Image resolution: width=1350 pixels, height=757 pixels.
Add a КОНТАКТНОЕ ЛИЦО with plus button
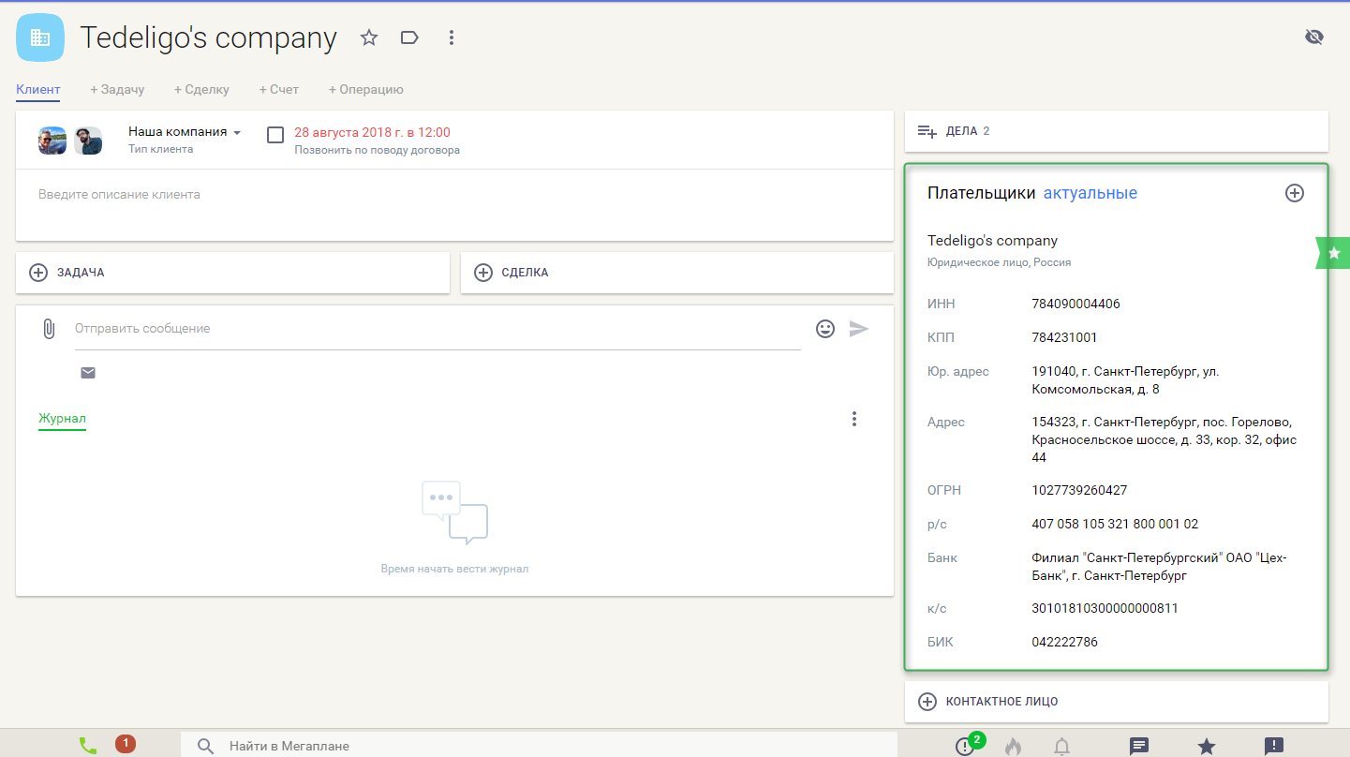[927, 702]
